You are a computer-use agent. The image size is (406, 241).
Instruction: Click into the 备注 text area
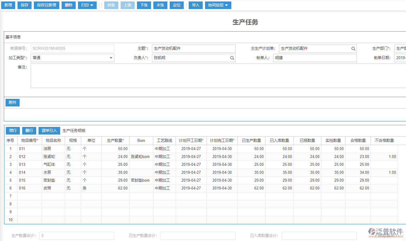pos(216,75)
